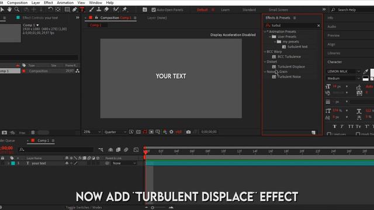Select the BCC Turbulence effect

pos(289,57)
